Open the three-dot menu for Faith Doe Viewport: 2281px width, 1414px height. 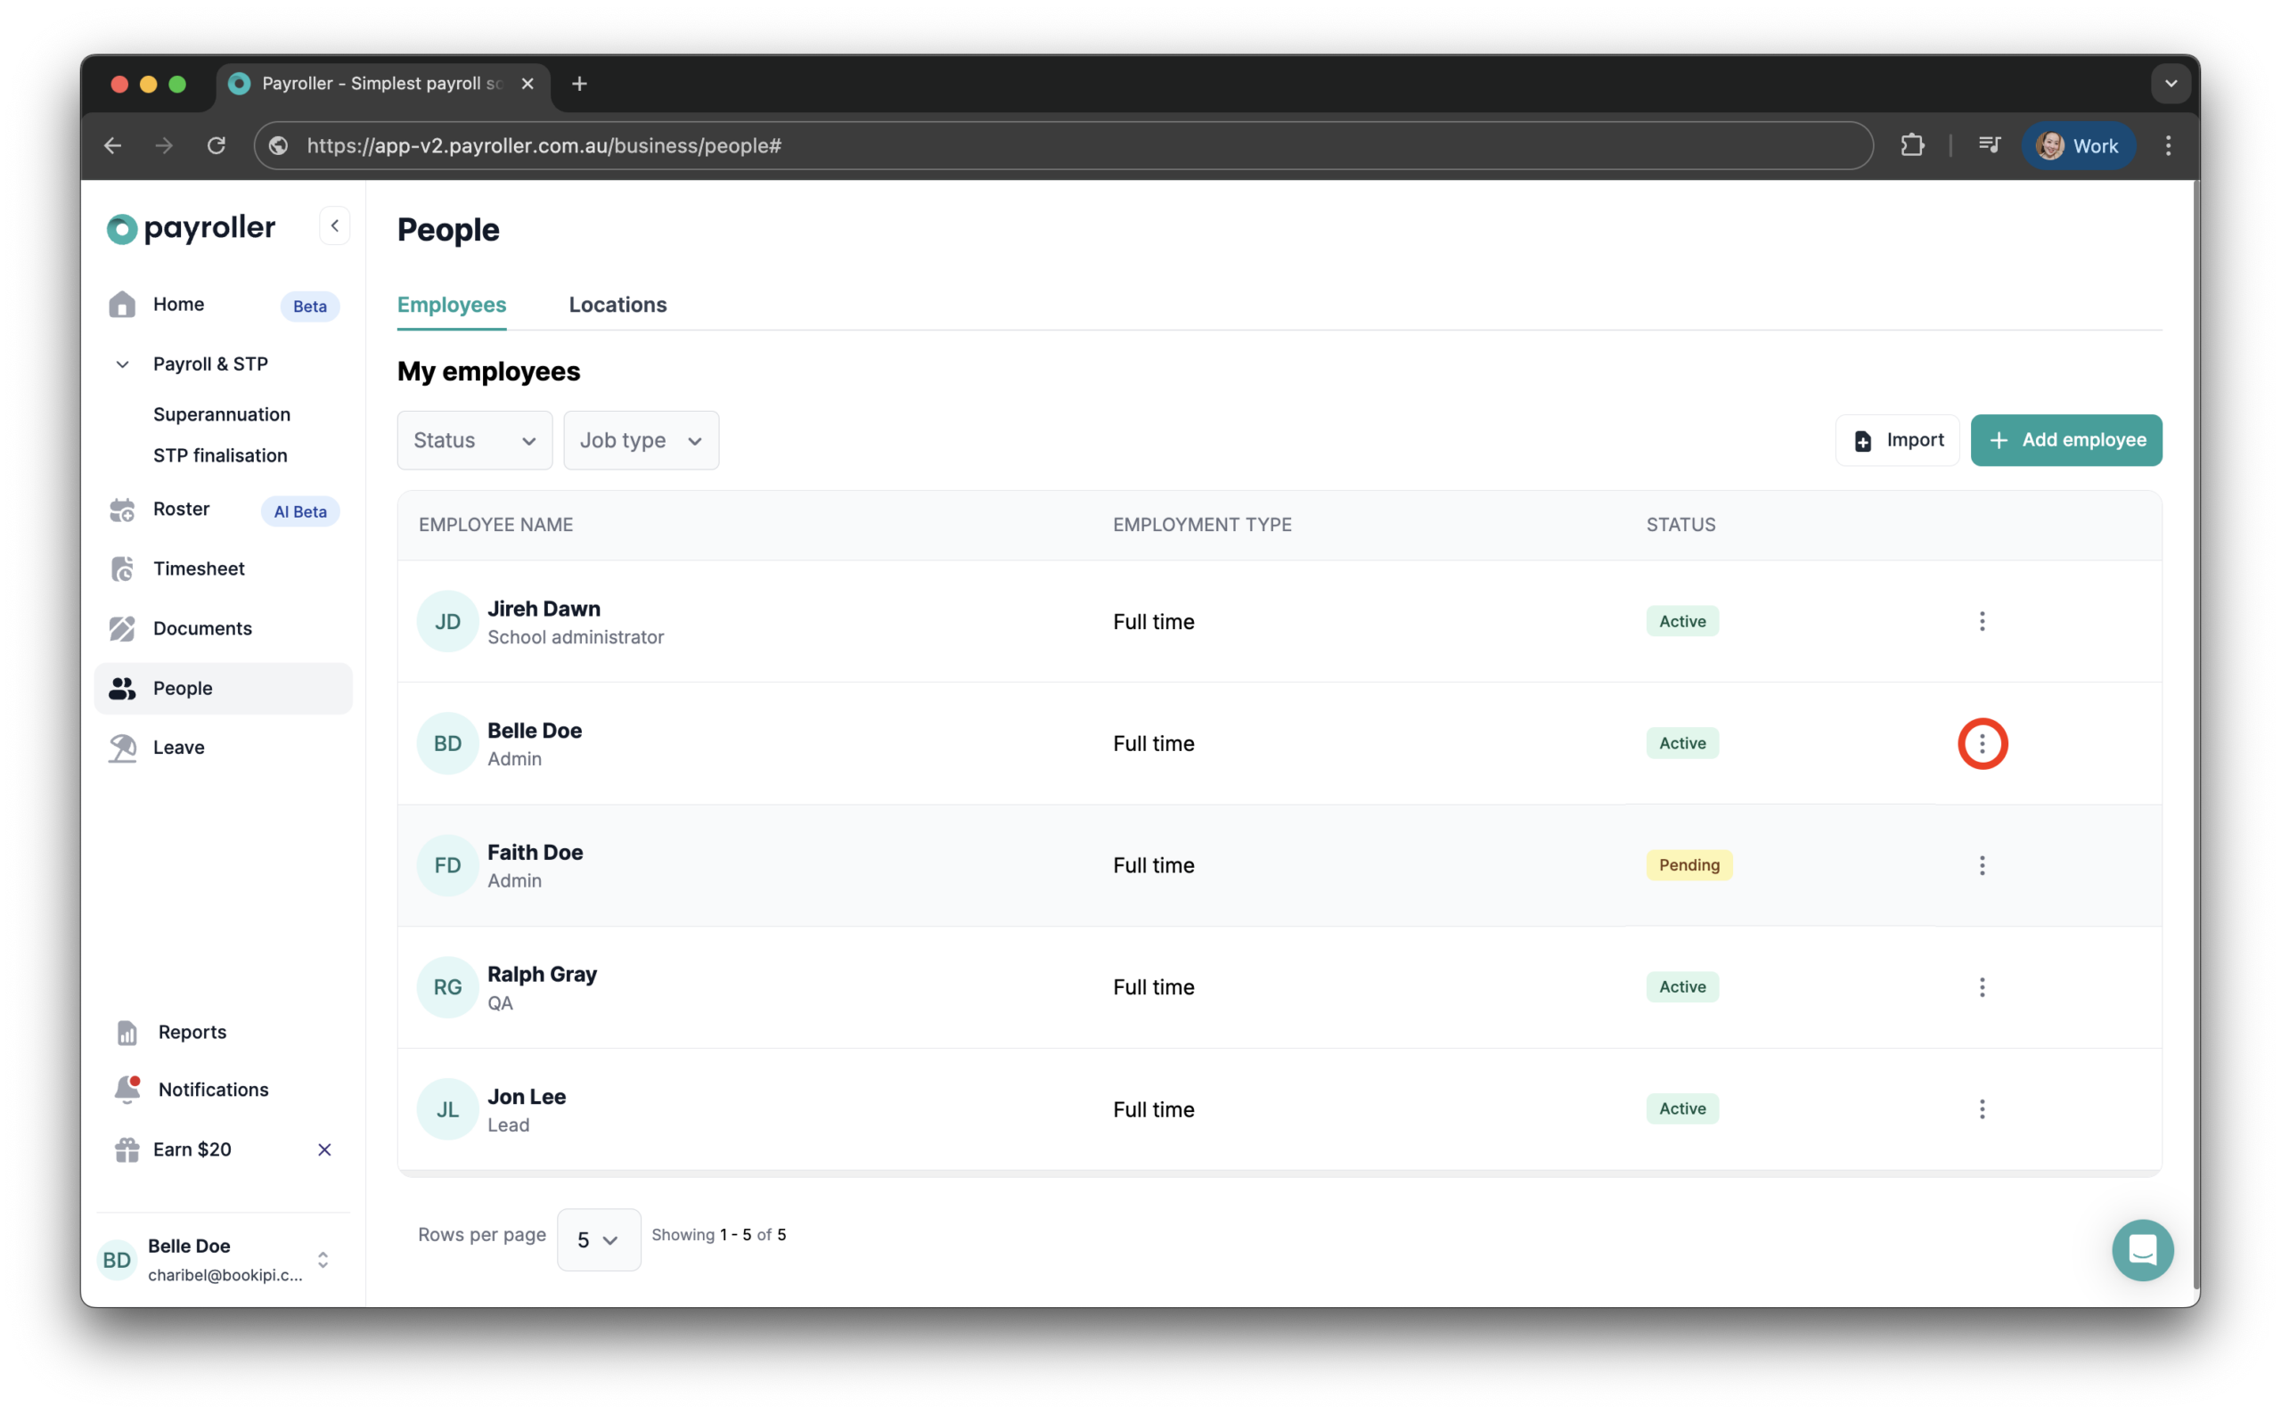(x=1982, y=865)
